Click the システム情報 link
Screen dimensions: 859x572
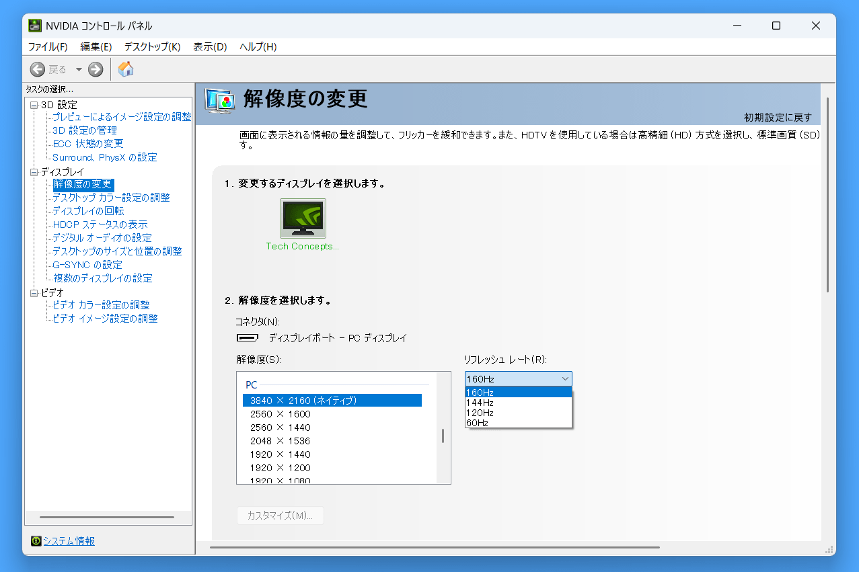69,541
